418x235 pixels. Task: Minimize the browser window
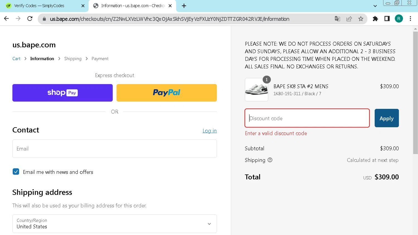tap(388, 3)
